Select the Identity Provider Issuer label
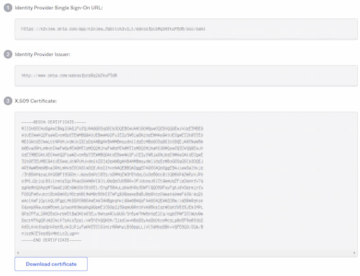360x276 pixels. click(x=42, y=55)
